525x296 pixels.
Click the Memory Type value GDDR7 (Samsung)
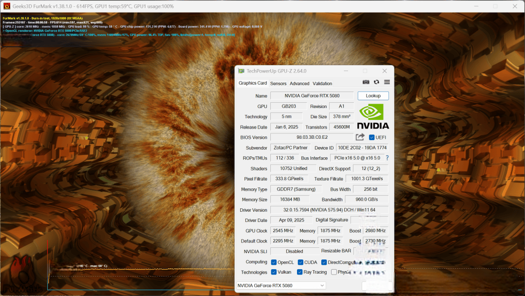pos(296,189)
